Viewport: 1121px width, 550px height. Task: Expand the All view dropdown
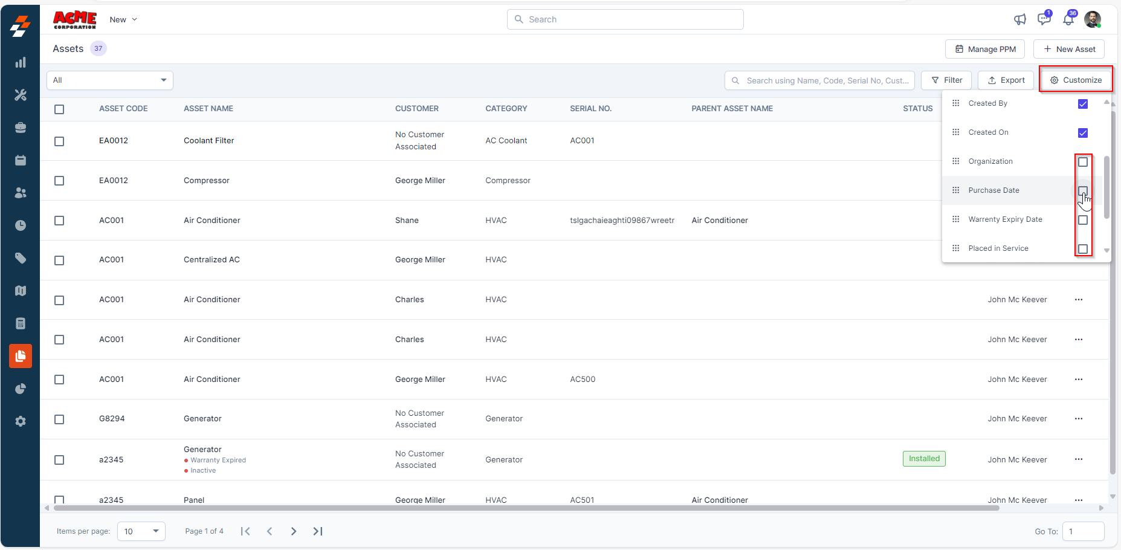coord(110,80)
